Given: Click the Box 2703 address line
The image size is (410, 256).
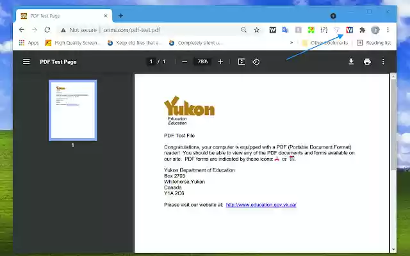Looking at the screenshot, I should tap(174, 176).
